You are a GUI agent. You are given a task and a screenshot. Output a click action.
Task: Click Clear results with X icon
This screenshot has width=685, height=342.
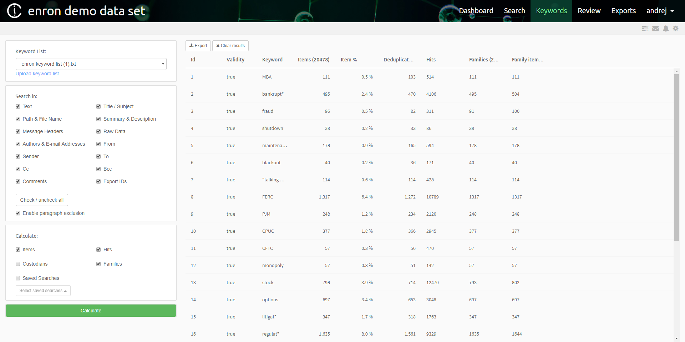pyautogui.click(x=230, y=46)
